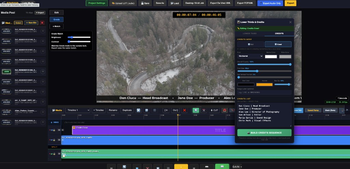Screen dimensions: 350x169
Task: Mute track V1 with its M button
Action: click(x=59, y=140)
